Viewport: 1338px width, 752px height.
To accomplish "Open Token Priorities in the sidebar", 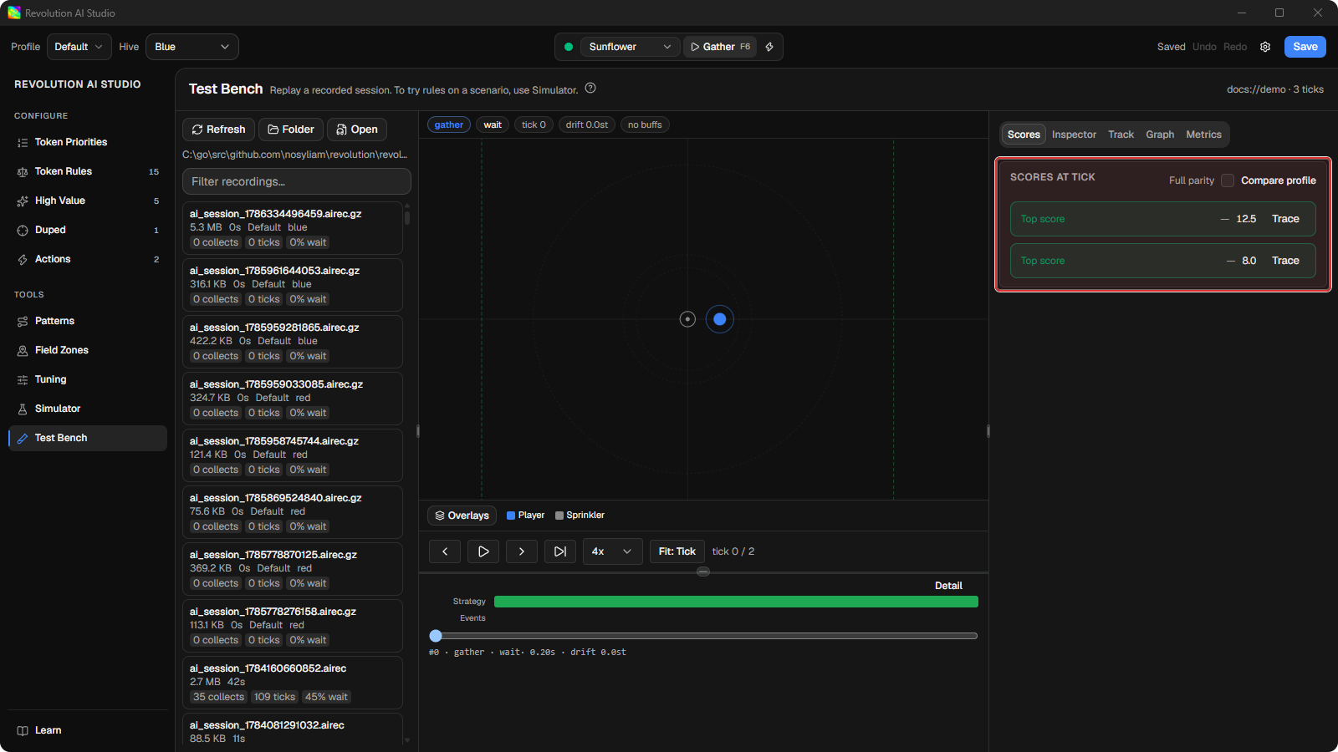I will click(x=87, y=142).
